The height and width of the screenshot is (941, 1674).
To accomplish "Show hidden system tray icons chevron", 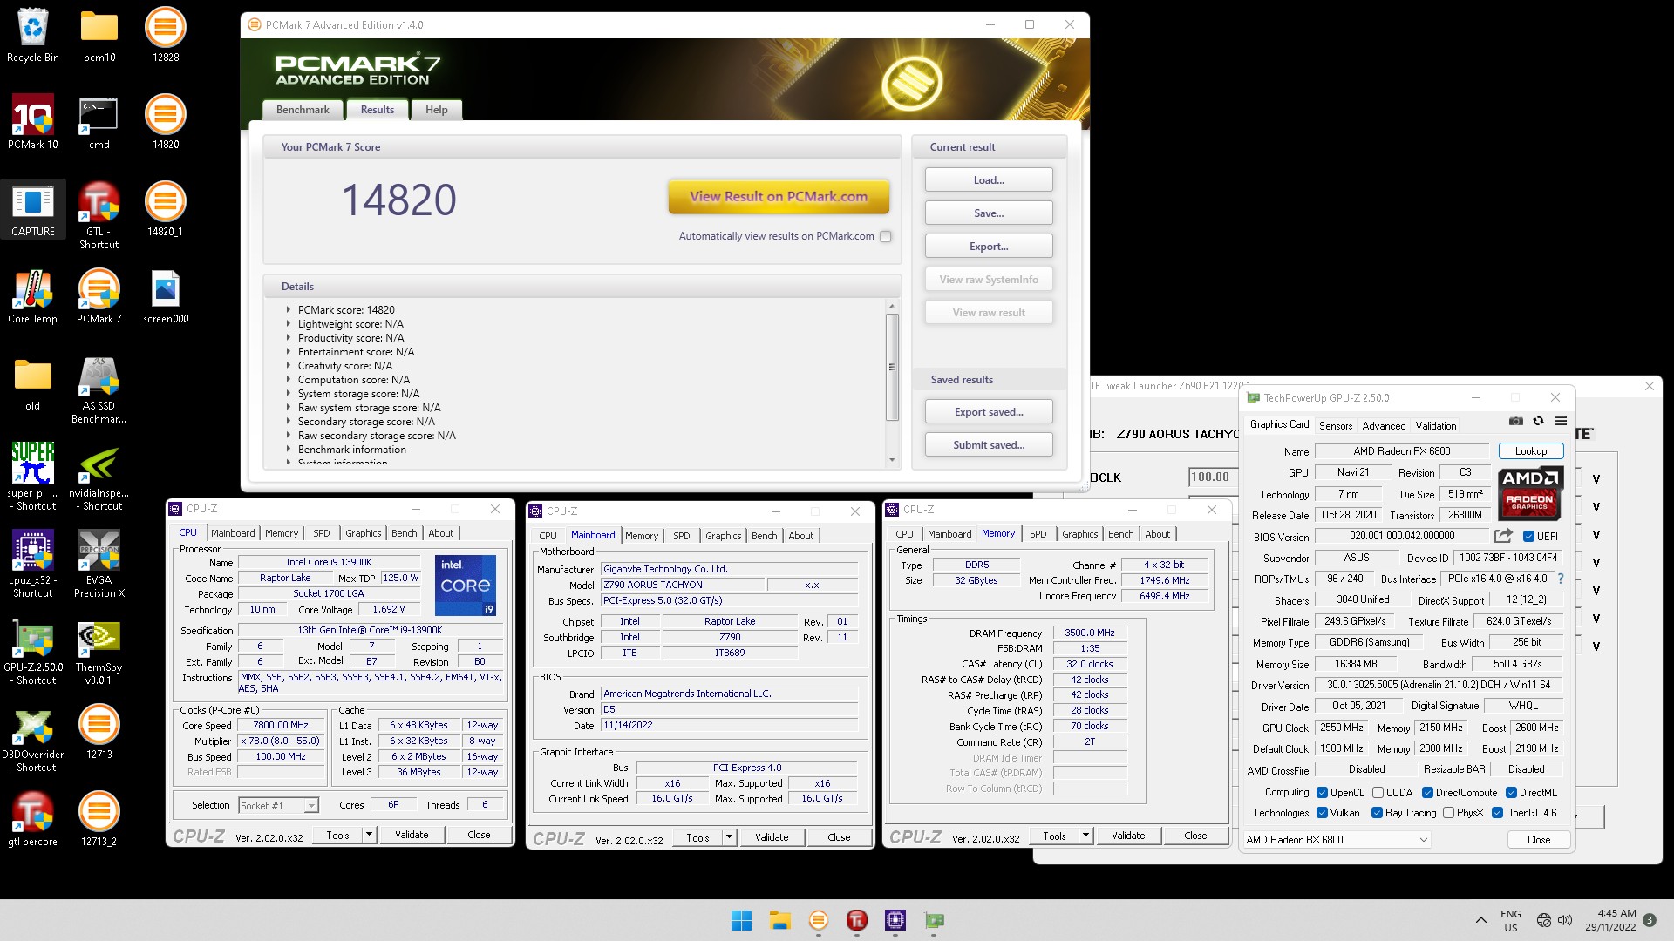I will pyautogui.click(x=1480, y=920).
